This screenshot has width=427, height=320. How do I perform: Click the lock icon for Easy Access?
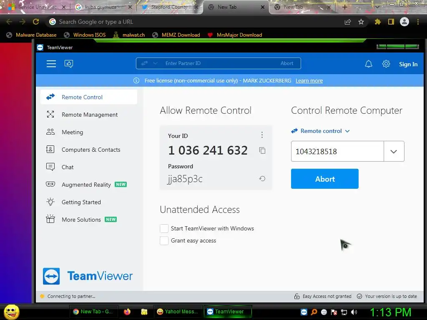pyautogui.click(x=296, y=296)
